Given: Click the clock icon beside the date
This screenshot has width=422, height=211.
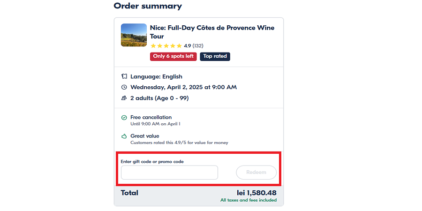Looking at the screenshot, I should click(124, 87).
